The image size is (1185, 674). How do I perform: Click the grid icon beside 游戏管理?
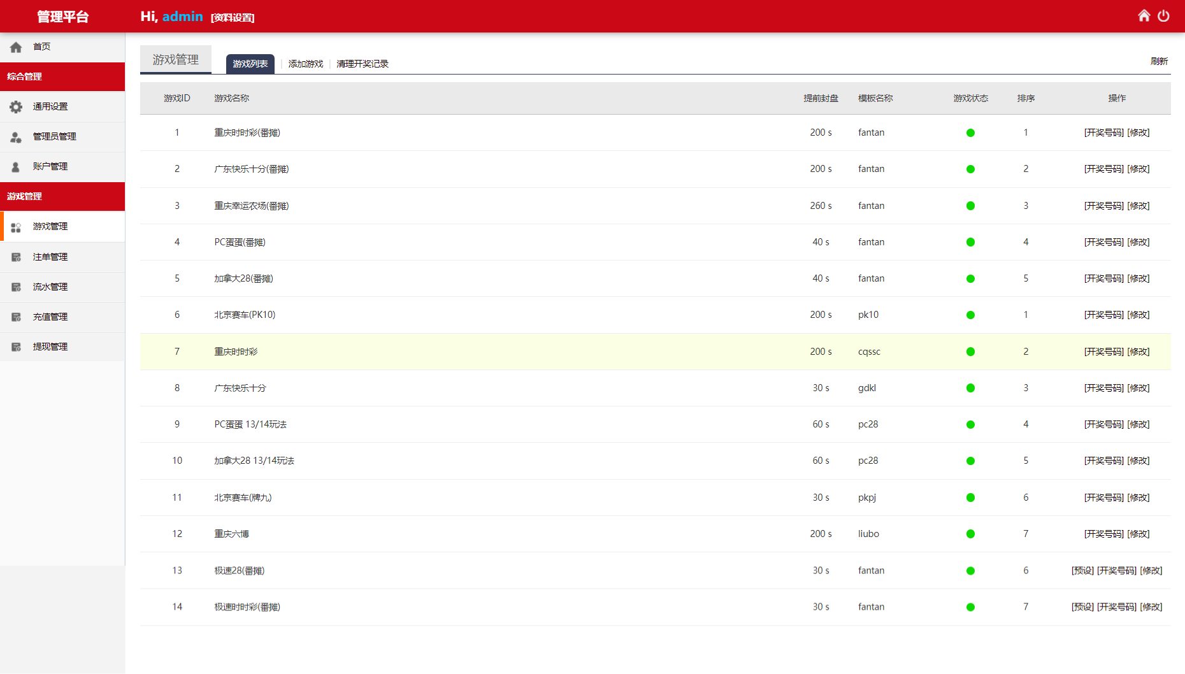pyautogui.click(x=16, y=227)
